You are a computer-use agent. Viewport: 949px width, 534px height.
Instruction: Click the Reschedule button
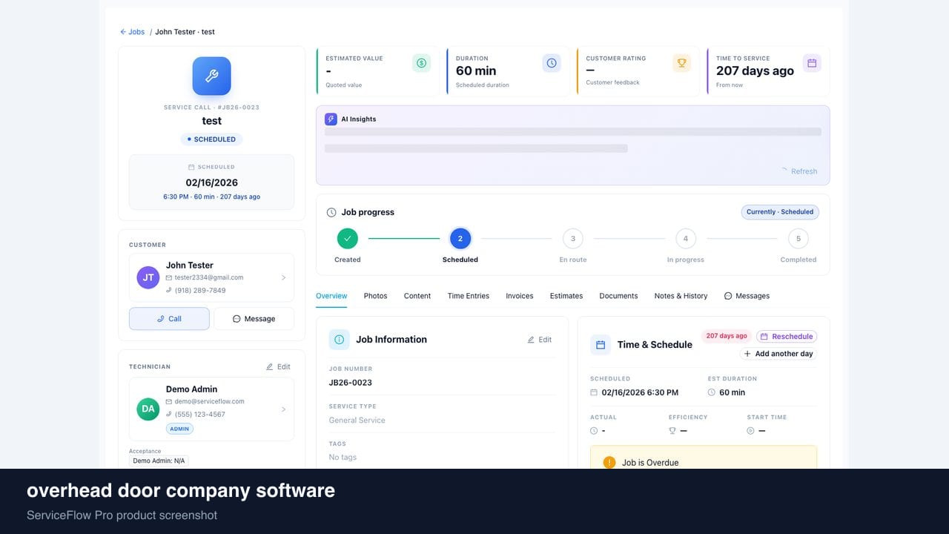(x=787, y=336)
